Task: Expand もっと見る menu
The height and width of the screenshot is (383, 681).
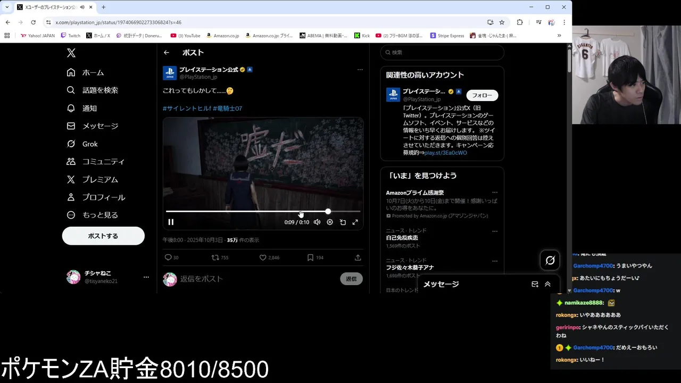Action: pos(93,215)
